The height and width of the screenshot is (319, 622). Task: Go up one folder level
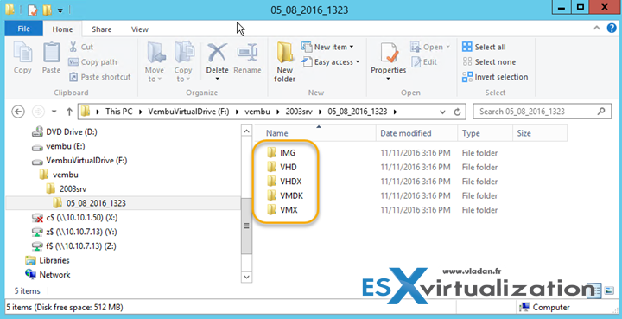coord(69,112)
